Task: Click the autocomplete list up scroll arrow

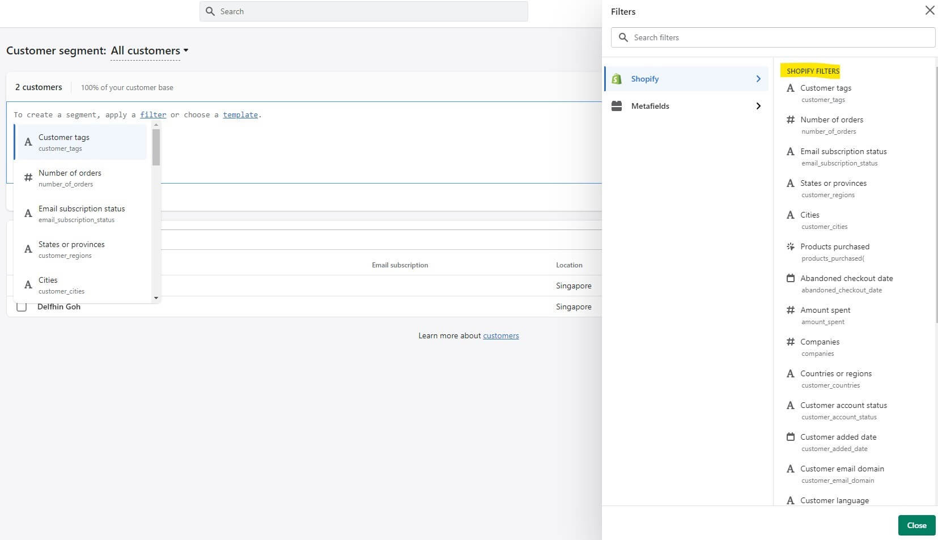Action: tap(156, 125)
